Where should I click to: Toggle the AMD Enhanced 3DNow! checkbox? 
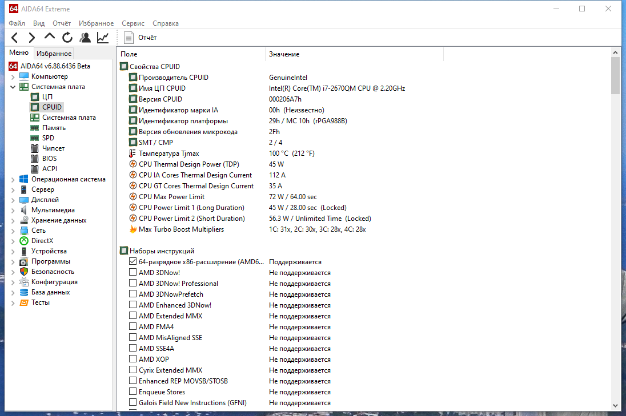point(133,304)
